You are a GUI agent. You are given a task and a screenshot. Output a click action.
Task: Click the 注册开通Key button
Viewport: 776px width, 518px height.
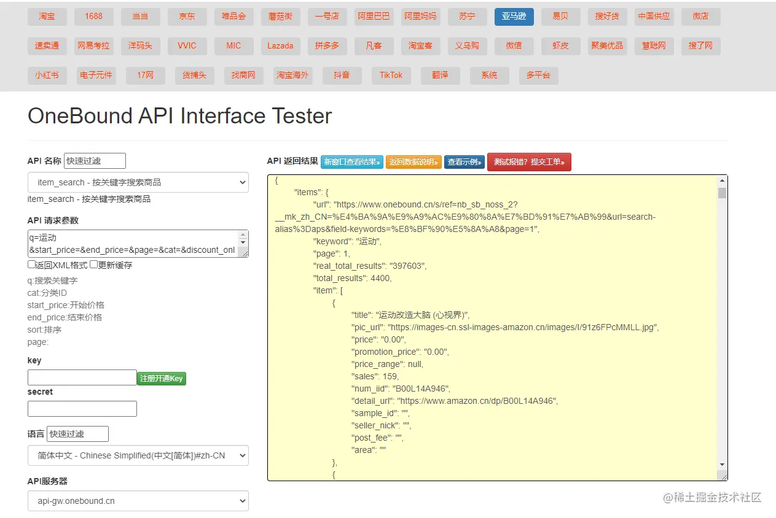(x=162, y=379)
